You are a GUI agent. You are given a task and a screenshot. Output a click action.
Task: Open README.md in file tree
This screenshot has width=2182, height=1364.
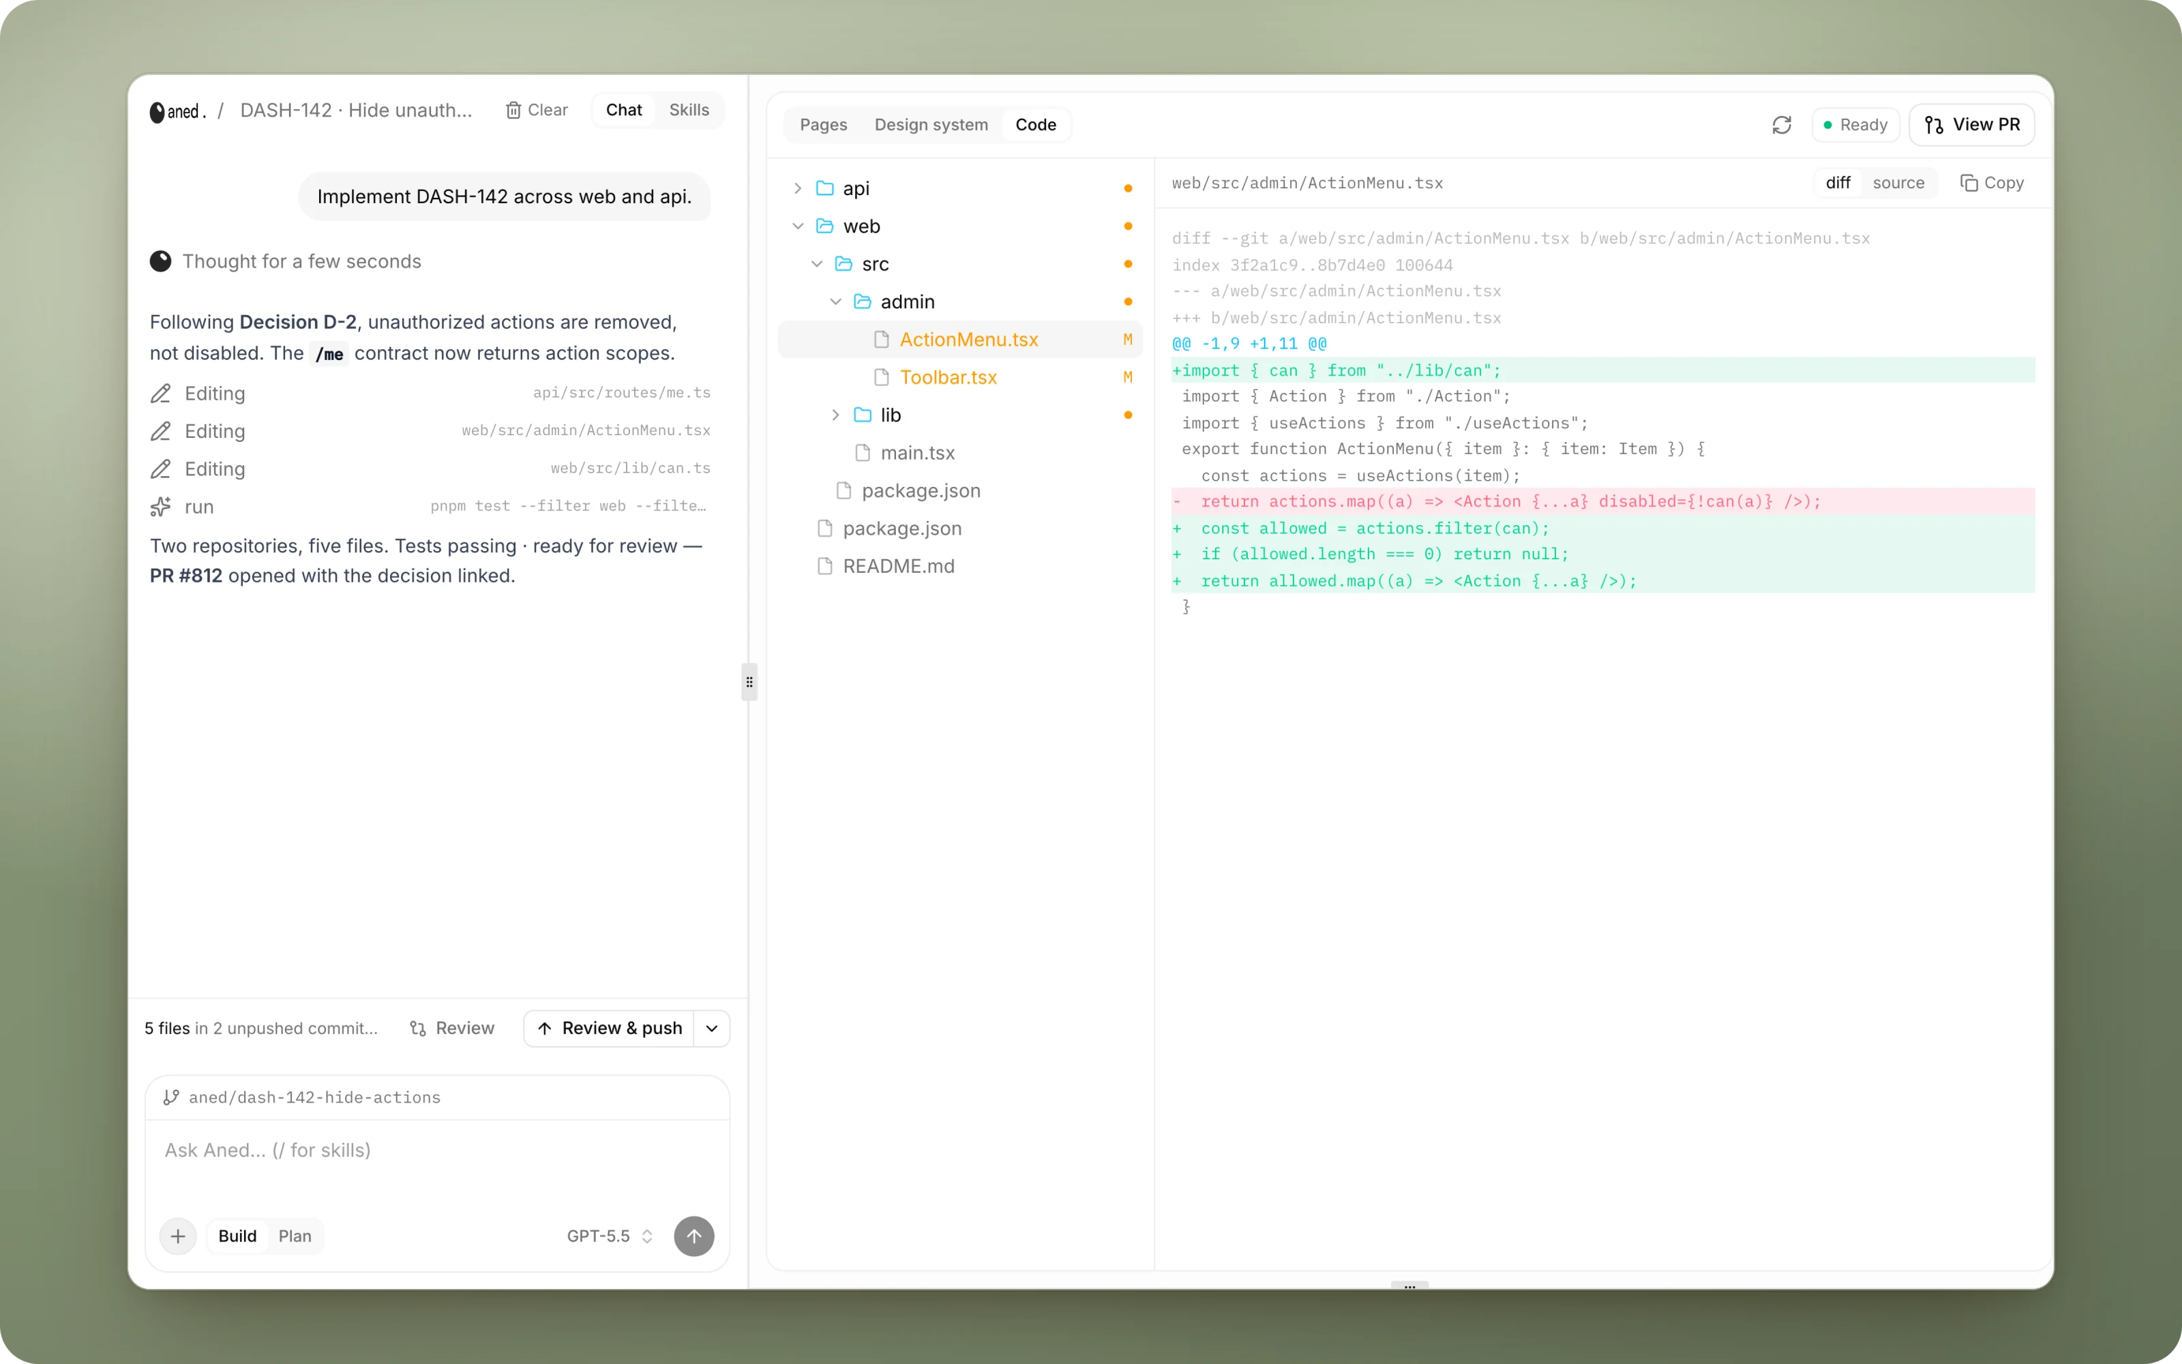coord(959,567)
